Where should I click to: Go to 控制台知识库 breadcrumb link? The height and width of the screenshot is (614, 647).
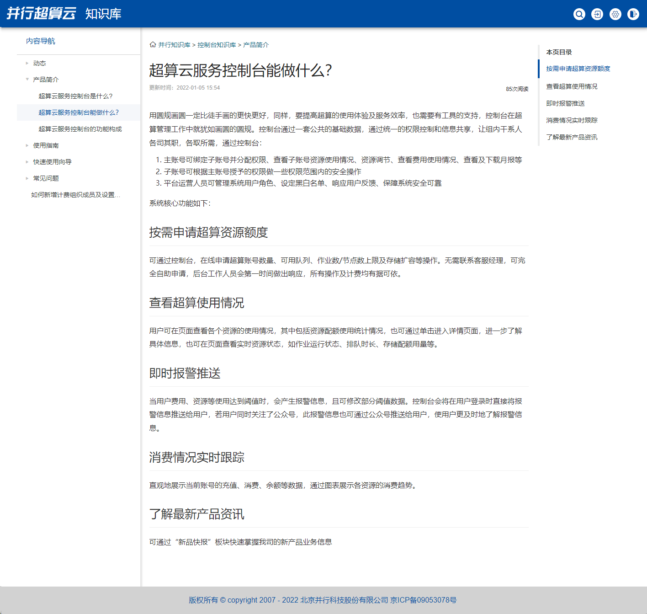[x=217, y=45]
